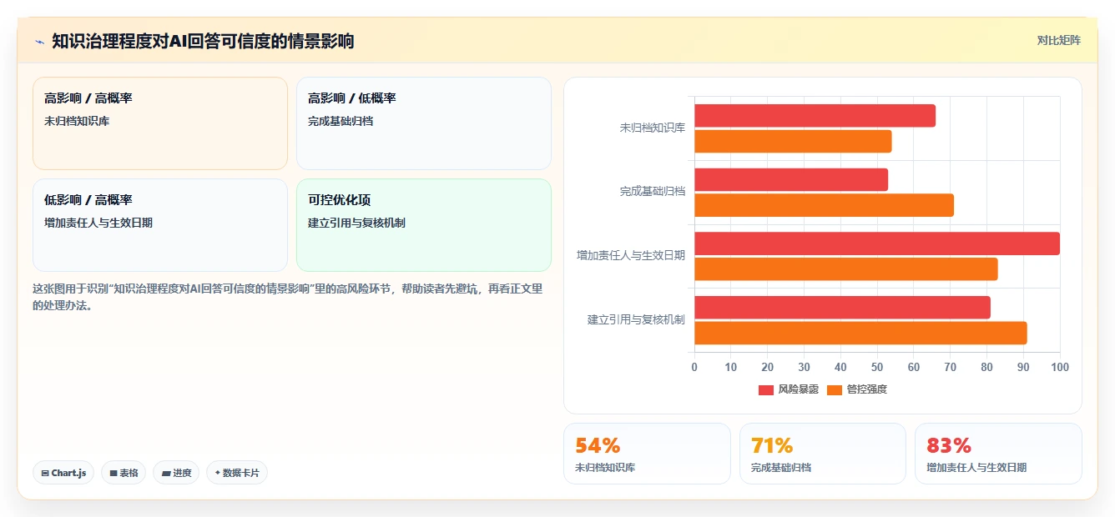Click the 83% 增加责任人与生效日期 stat card
This screenshot has width=1115, height=517.
click(998, 454)
